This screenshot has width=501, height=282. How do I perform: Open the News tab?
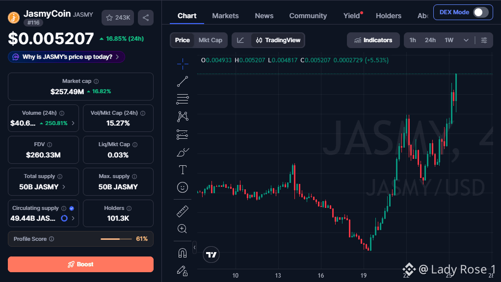[x=264, y=16]
